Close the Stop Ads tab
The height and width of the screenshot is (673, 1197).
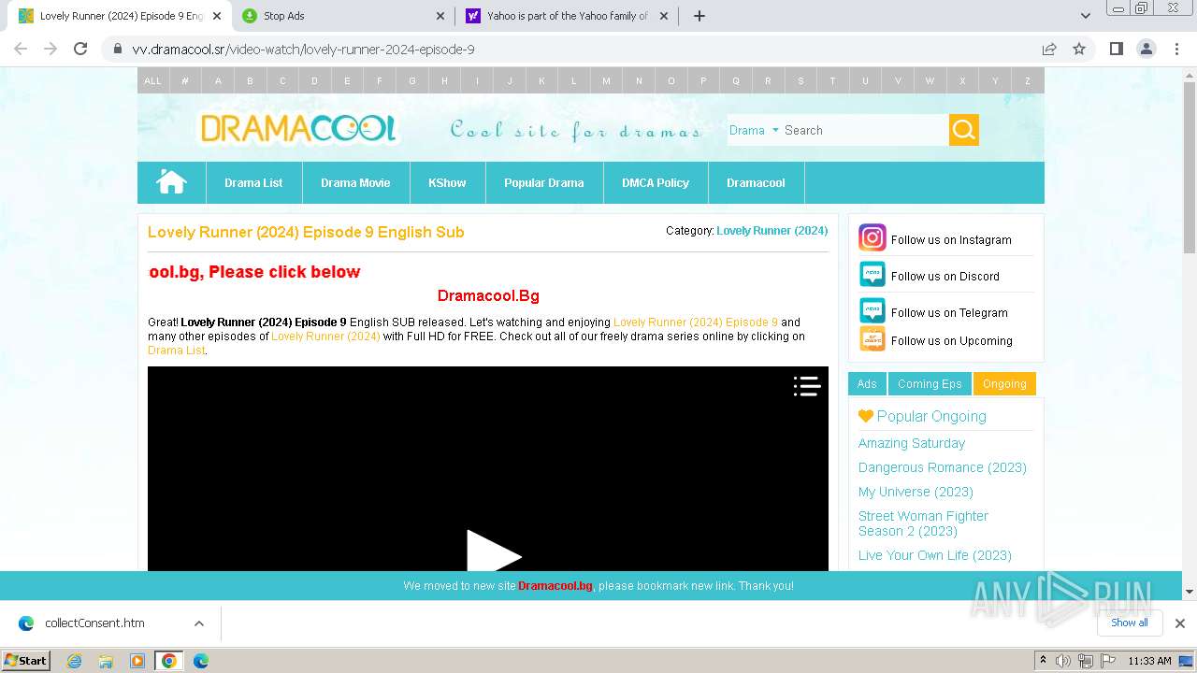(x=440, y=16)
